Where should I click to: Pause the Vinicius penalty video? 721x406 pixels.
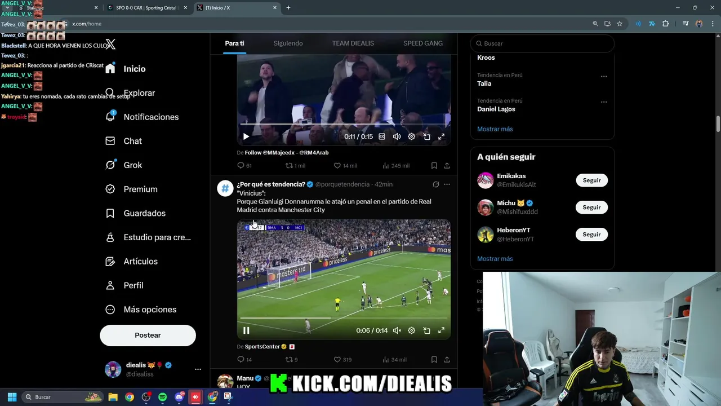tap(246, 330)
